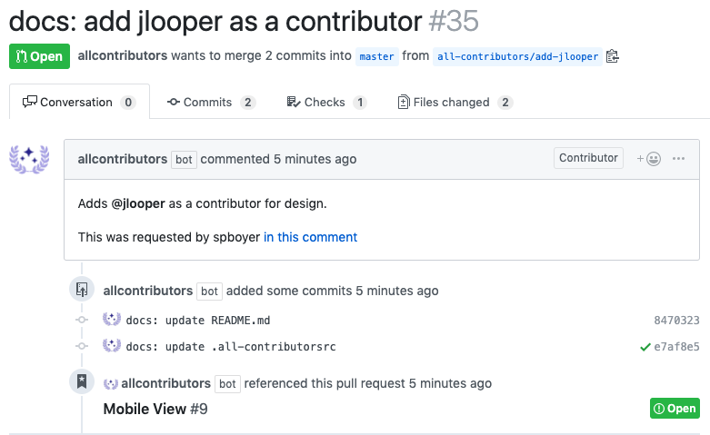Copy the branch name with the clipboard icon

tap(612, 56)
